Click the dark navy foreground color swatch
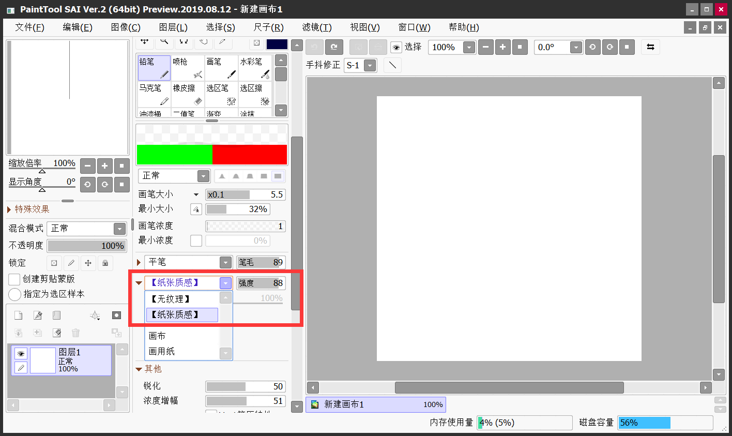 tap(277, 44)
